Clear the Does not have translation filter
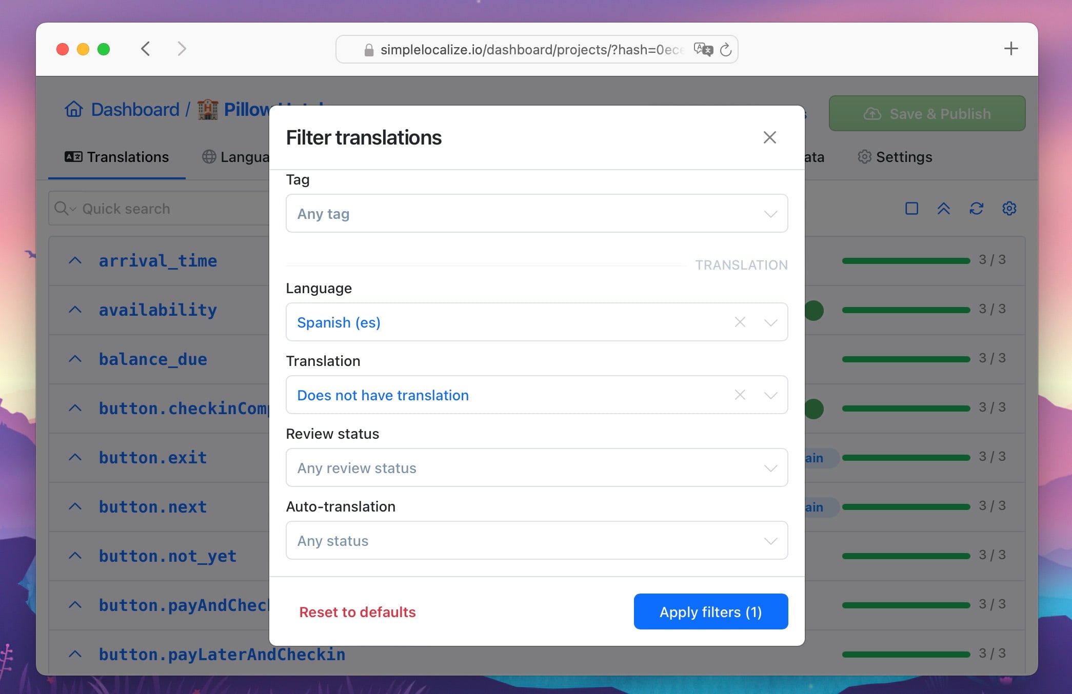The height and width of the screenshot is (694, 1072). 740,395
